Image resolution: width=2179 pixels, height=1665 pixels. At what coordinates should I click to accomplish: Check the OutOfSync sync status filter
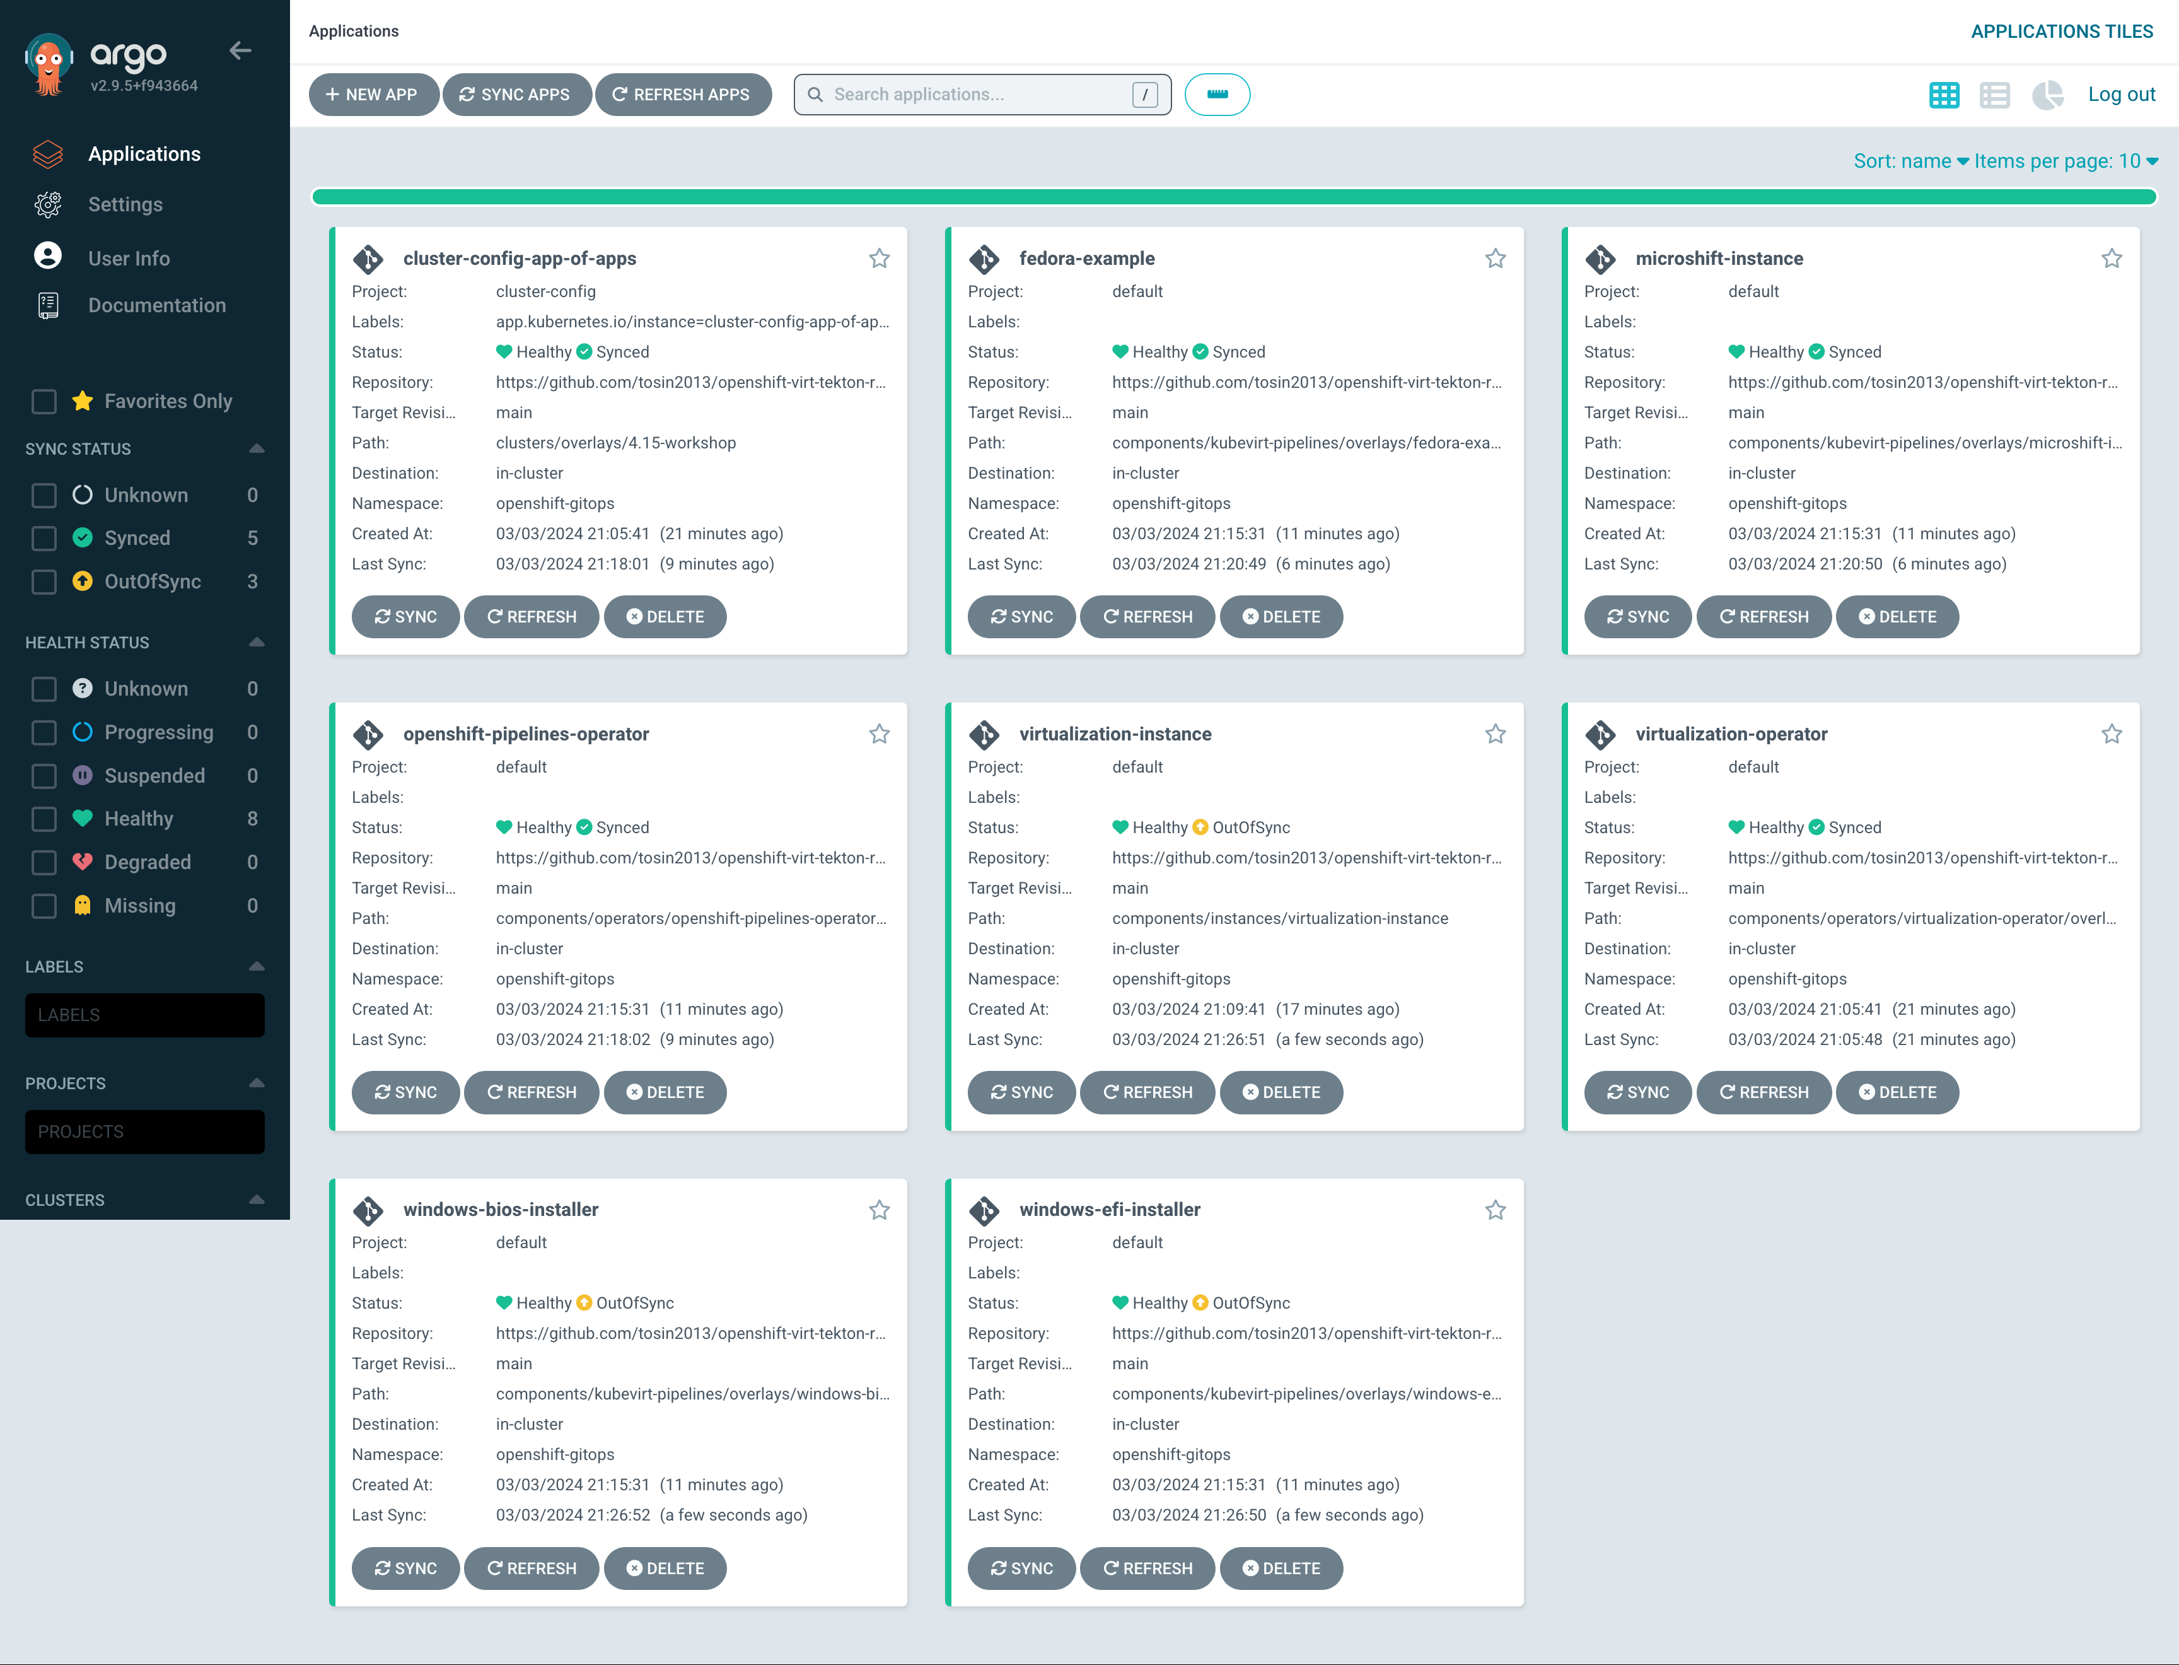click(x=44, y=581)
